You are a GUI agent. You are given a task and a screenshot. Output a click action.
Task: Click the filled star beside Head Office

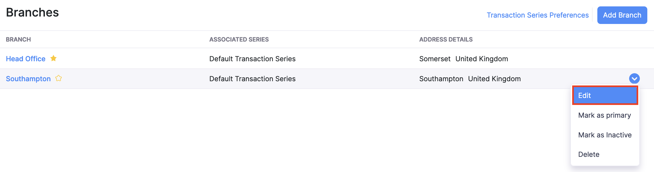[53, 58]
